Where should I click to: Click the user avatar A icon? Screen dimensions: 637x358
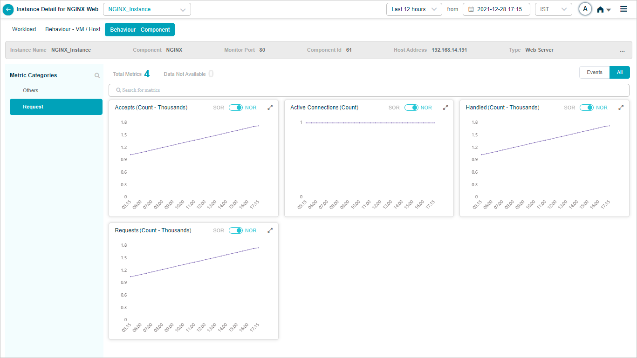[585, 9]
